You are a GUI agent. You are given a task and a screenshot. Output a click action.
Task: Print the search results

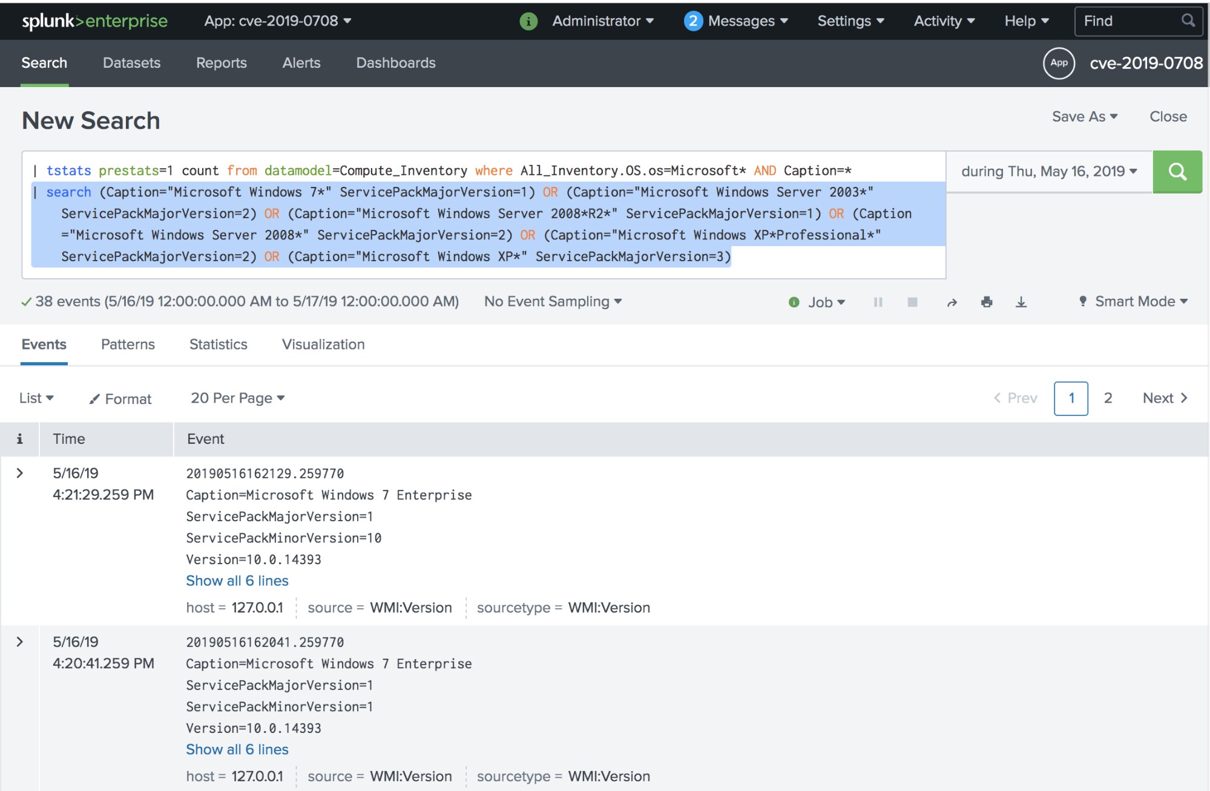987,302
